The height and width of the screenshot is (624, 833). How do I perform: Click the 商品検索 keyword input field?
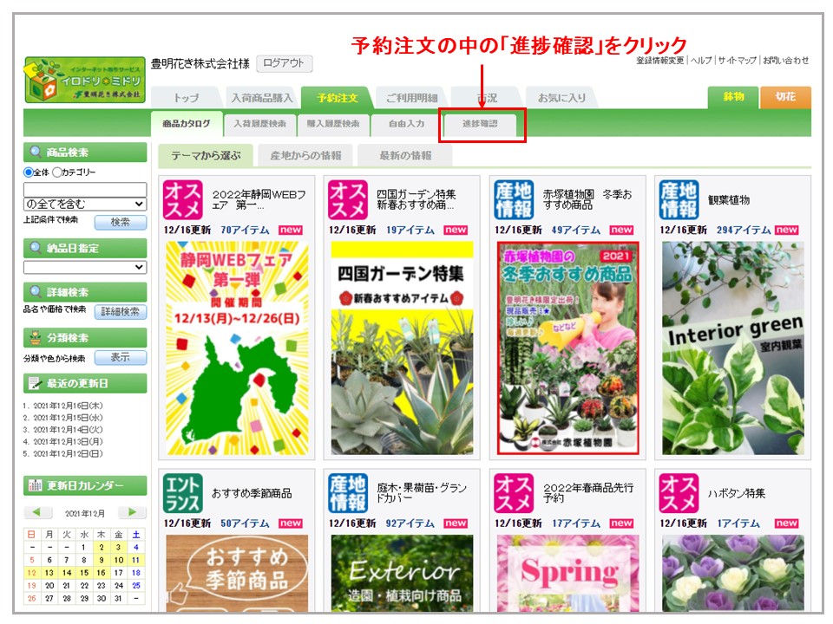coord(85,189)
